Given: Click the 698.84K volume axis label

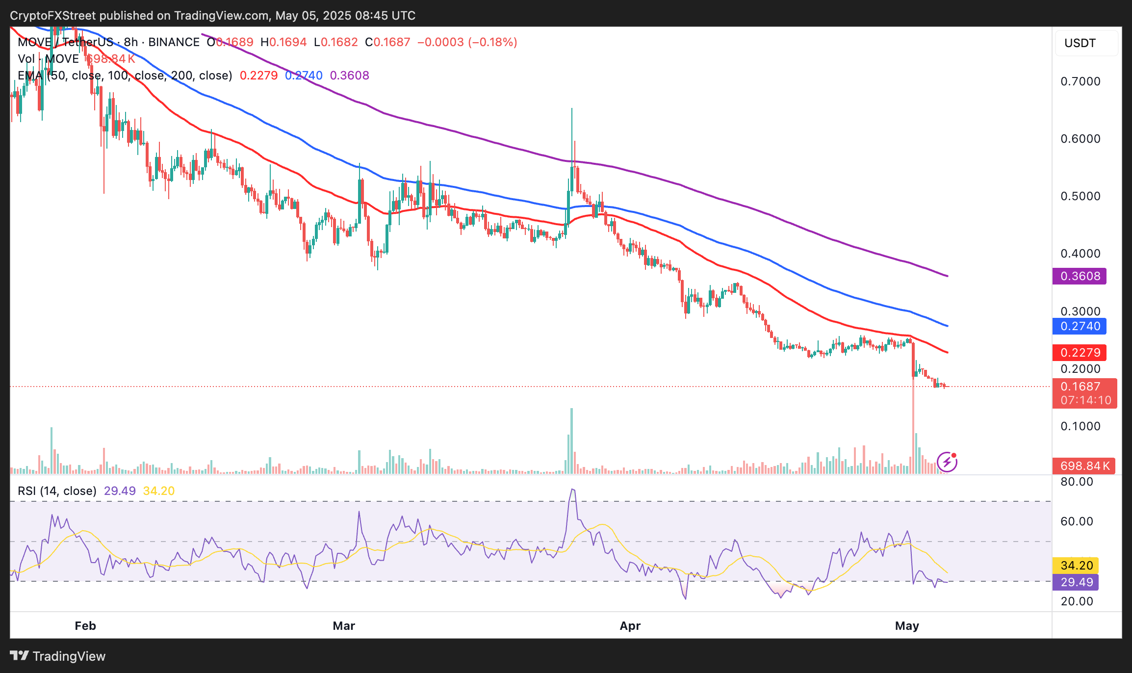Looking at the screenshot, I should click(x=1084, y=466).
